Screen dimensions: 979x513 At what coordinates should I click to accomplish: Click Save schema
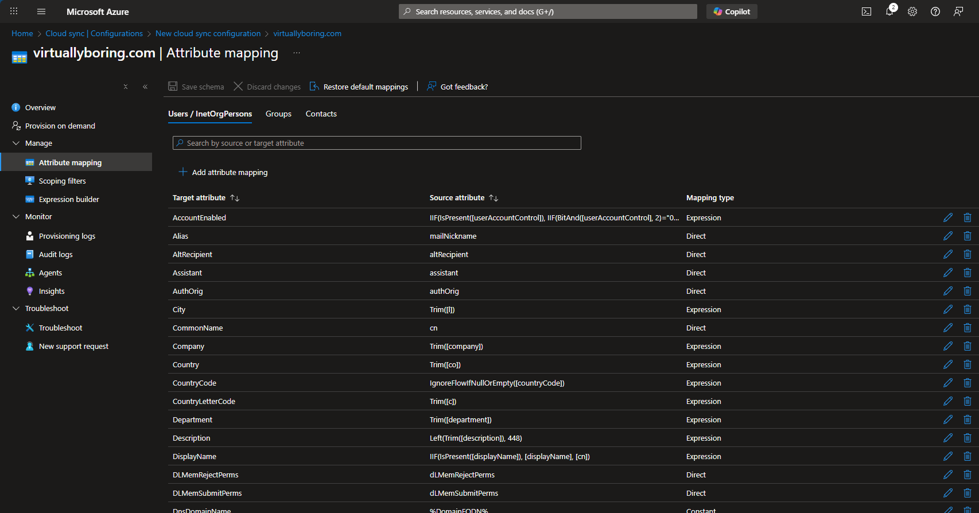click(196, 87)
